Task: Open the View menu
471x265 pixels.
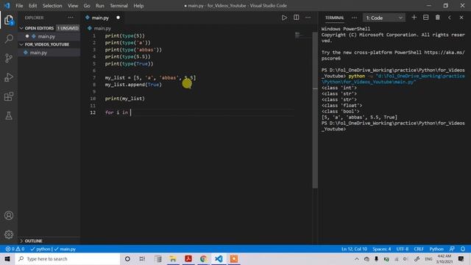Action: click(73, 5)
